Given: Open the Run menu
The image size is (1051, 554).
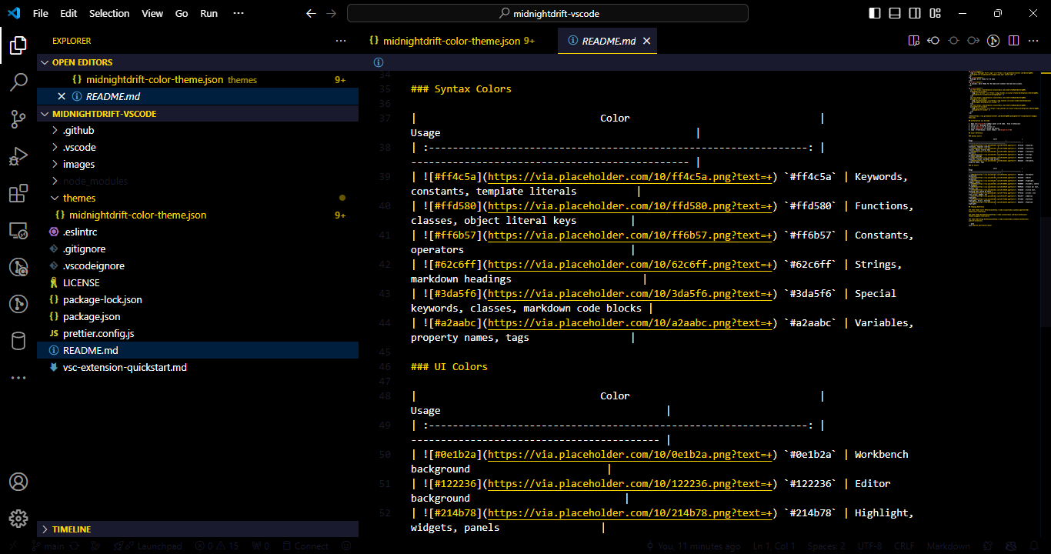Looking at the screenshot, I should click(x=209, y=13).
